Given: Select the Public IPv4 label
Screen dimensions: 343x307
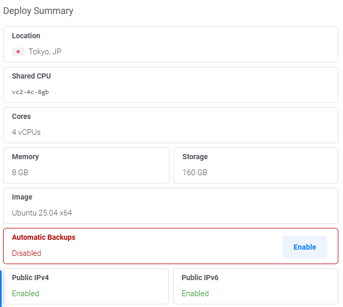Looking at the screenshot, I should pos(30,278).
